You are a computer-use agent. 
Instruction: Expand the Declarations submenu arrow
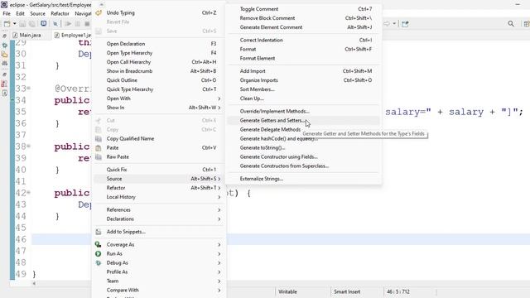pyautogui.click(x=219, y=219)
